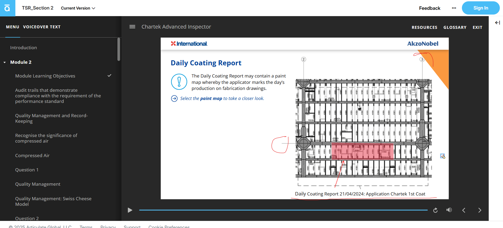
Task: Collapse the Module 2 section arrow
Action: click(x=5, y=62)
